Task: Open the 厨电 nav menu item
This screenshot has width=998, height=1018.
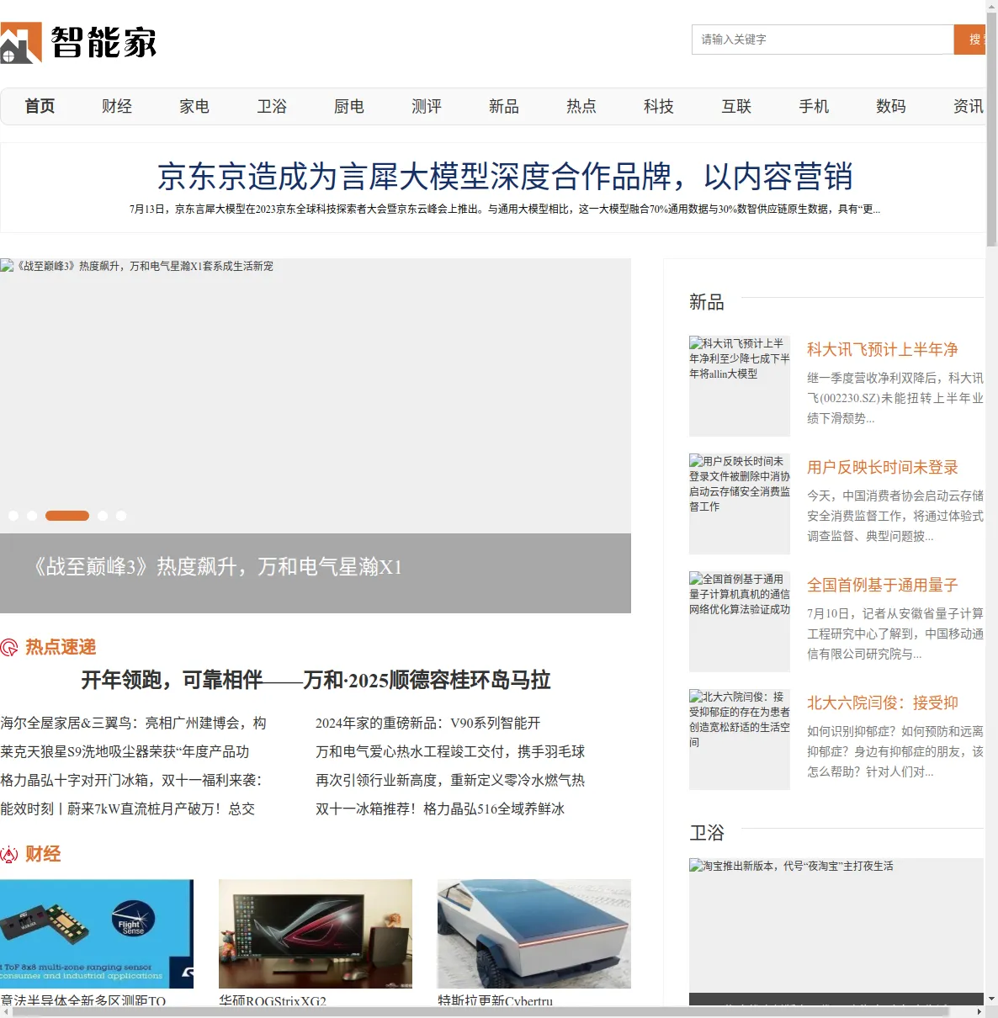Action: (x=349, y=106)
